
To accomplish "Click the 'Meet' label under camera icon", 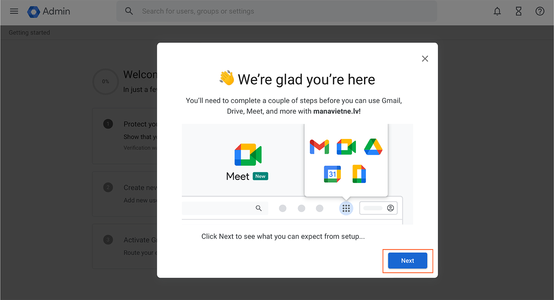I will point(238,176).
